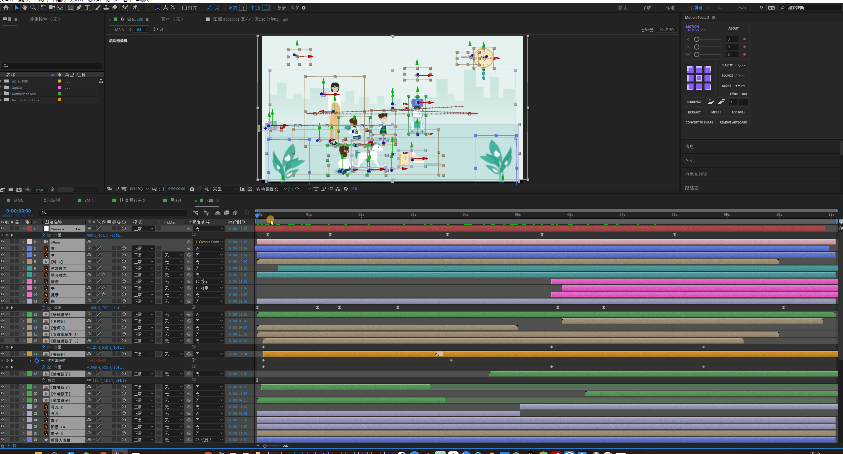The height and width of the screenshot is (454, 843).
Task: Switch to the 男孩5 timeline tab
Action: pos(176,200)
